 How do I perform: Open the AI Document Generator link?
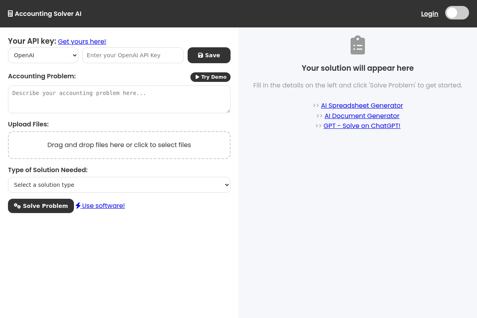(362, 116)
